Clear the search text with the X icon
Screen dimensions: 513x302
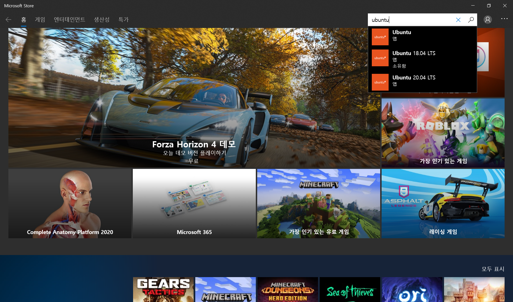[458, 20]
